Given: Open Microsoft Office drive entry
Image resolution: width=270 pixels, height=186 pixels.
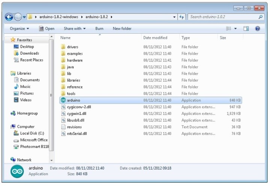Looking at the screenshot, I should click(34, 140).
